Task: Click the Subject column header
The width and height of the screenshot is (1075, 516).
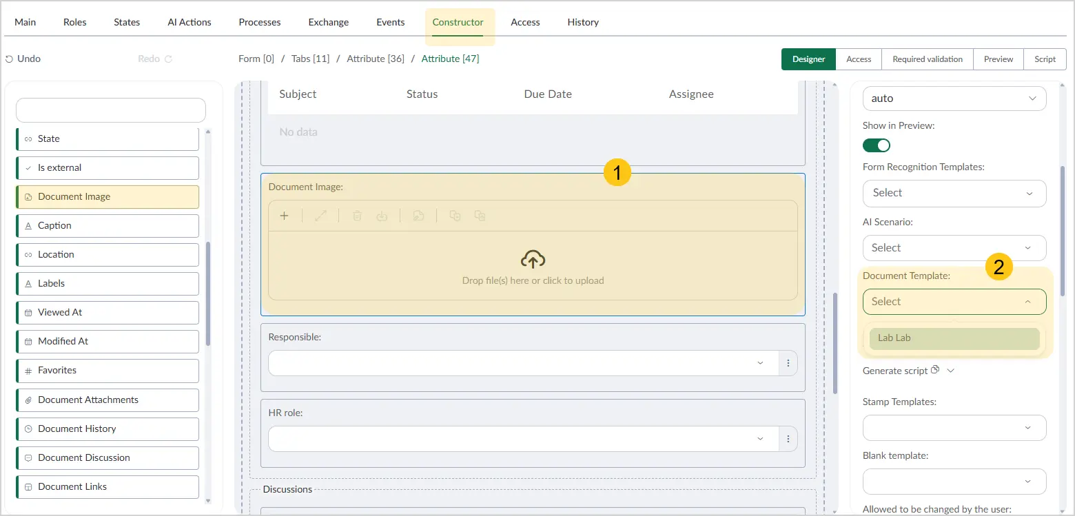Action: 298,94
